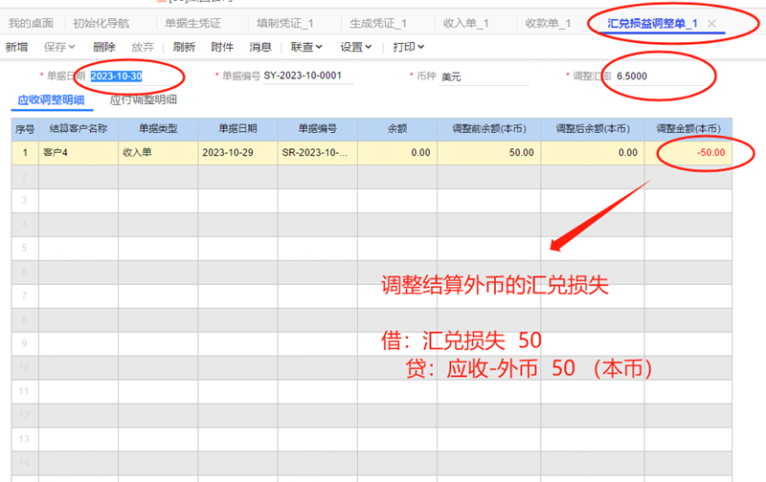Click the 序号 column header

(25, 129)
